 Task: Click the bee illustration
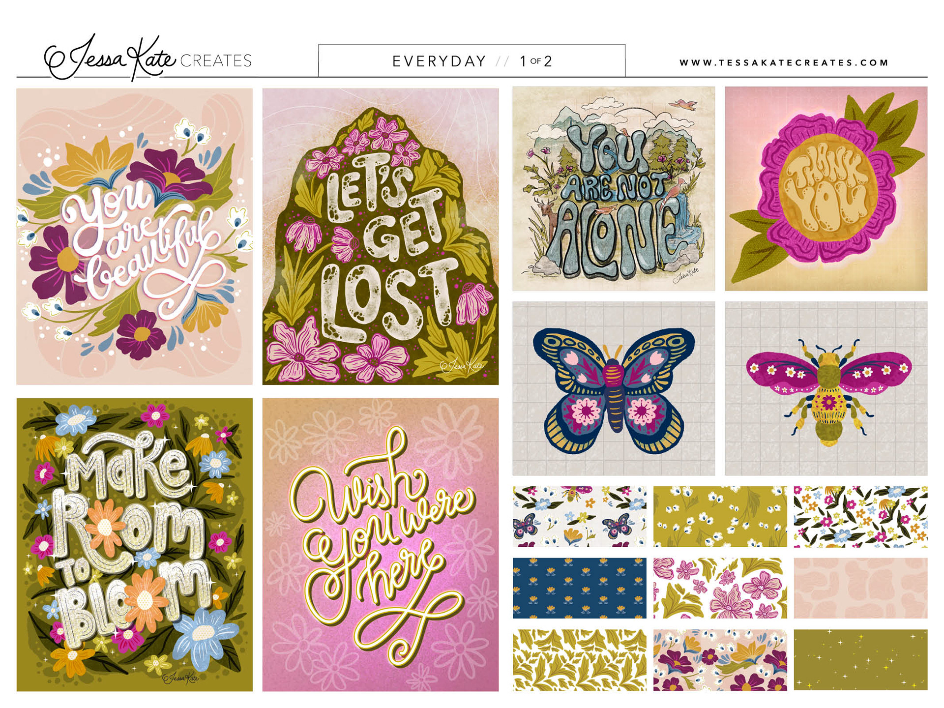click(x=826, y=388)
